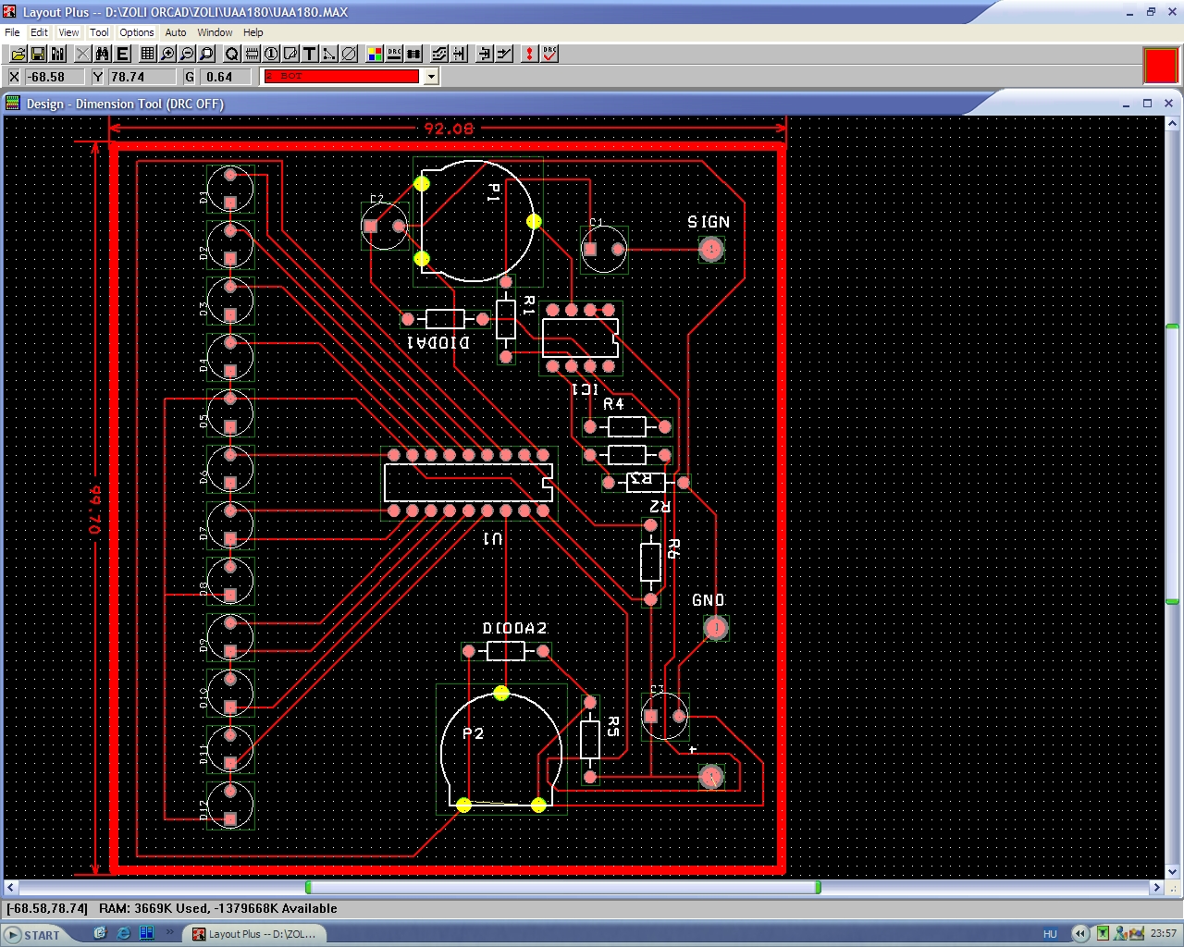The width and height of the screenshot is (1184, 947).
Task: Click the SIGN label on the board
Action: (x=709, y=222)
